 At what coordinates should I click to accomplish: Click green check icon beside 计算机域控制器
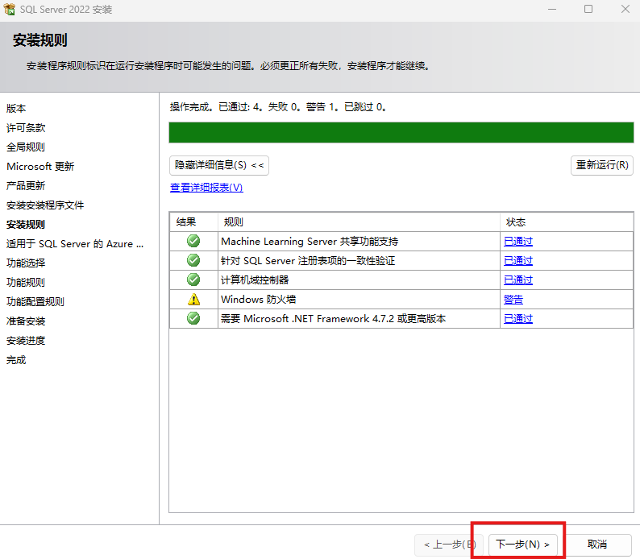193,279
